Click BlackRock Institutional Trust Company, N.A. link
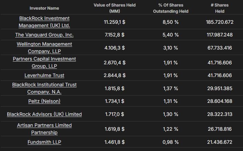 (44, 88)
